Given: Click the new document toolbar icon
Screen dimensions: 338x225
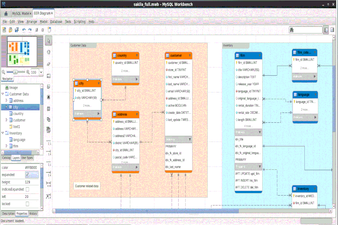Looking at the screenshot, I should tap(49, 30).
